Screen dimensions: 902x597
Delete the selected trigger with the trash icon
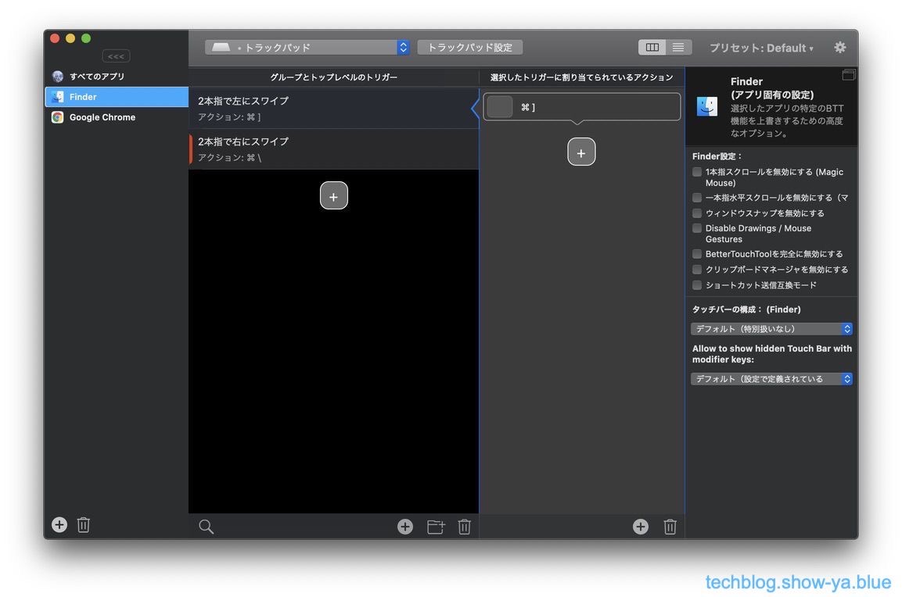pos(464,527)
